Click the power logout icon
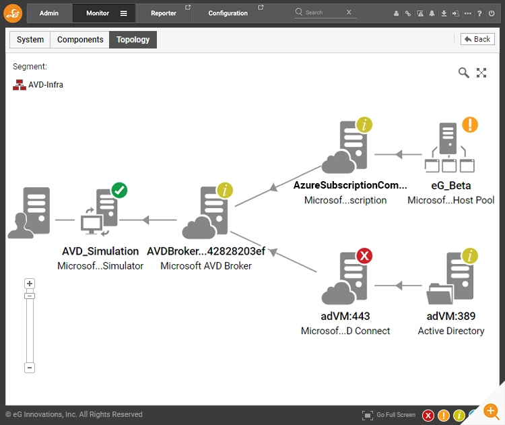Screen dimensions: 505x425 click(x=492, y=13)
